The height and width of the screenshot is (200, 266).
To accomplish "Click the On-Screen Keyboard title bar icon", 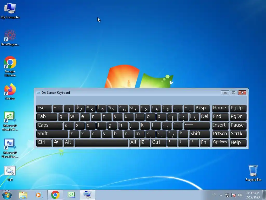I will 38,92.
